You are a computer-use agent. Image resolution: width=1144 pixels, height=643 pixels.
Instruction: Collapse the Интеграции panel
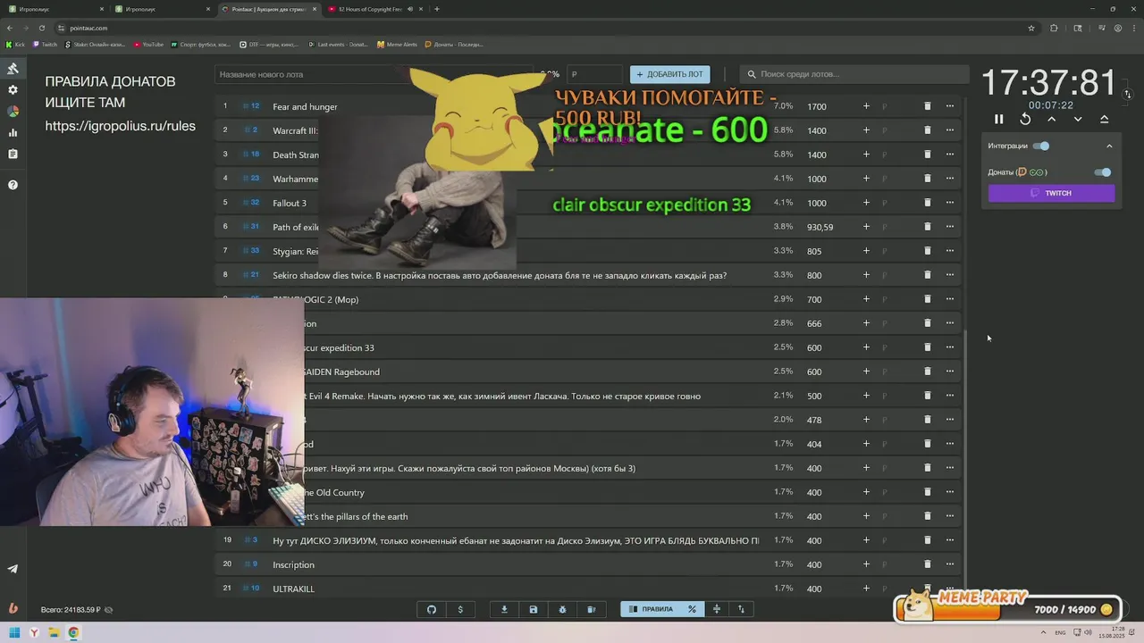point(1109,146)
